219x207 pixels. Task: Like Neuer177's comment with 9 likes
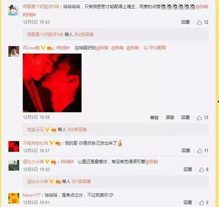(201, 203)
